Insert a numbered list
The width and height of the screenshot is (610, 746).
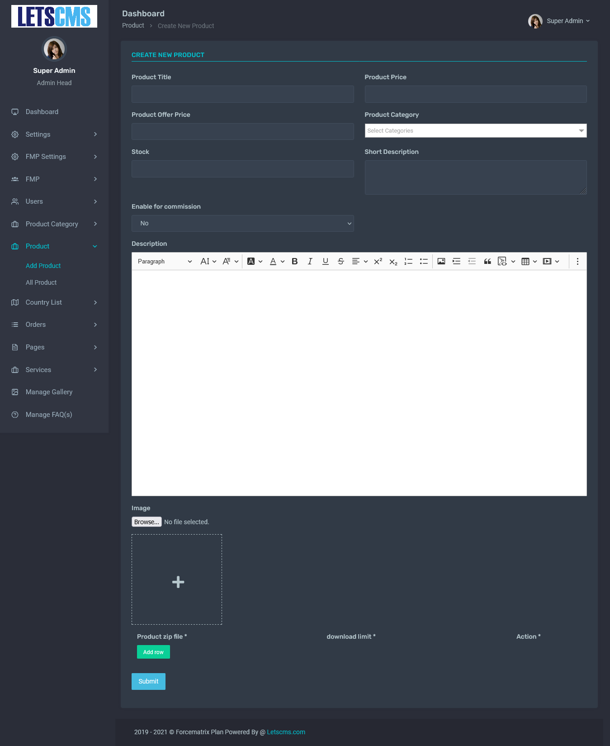tap(408, 261)
